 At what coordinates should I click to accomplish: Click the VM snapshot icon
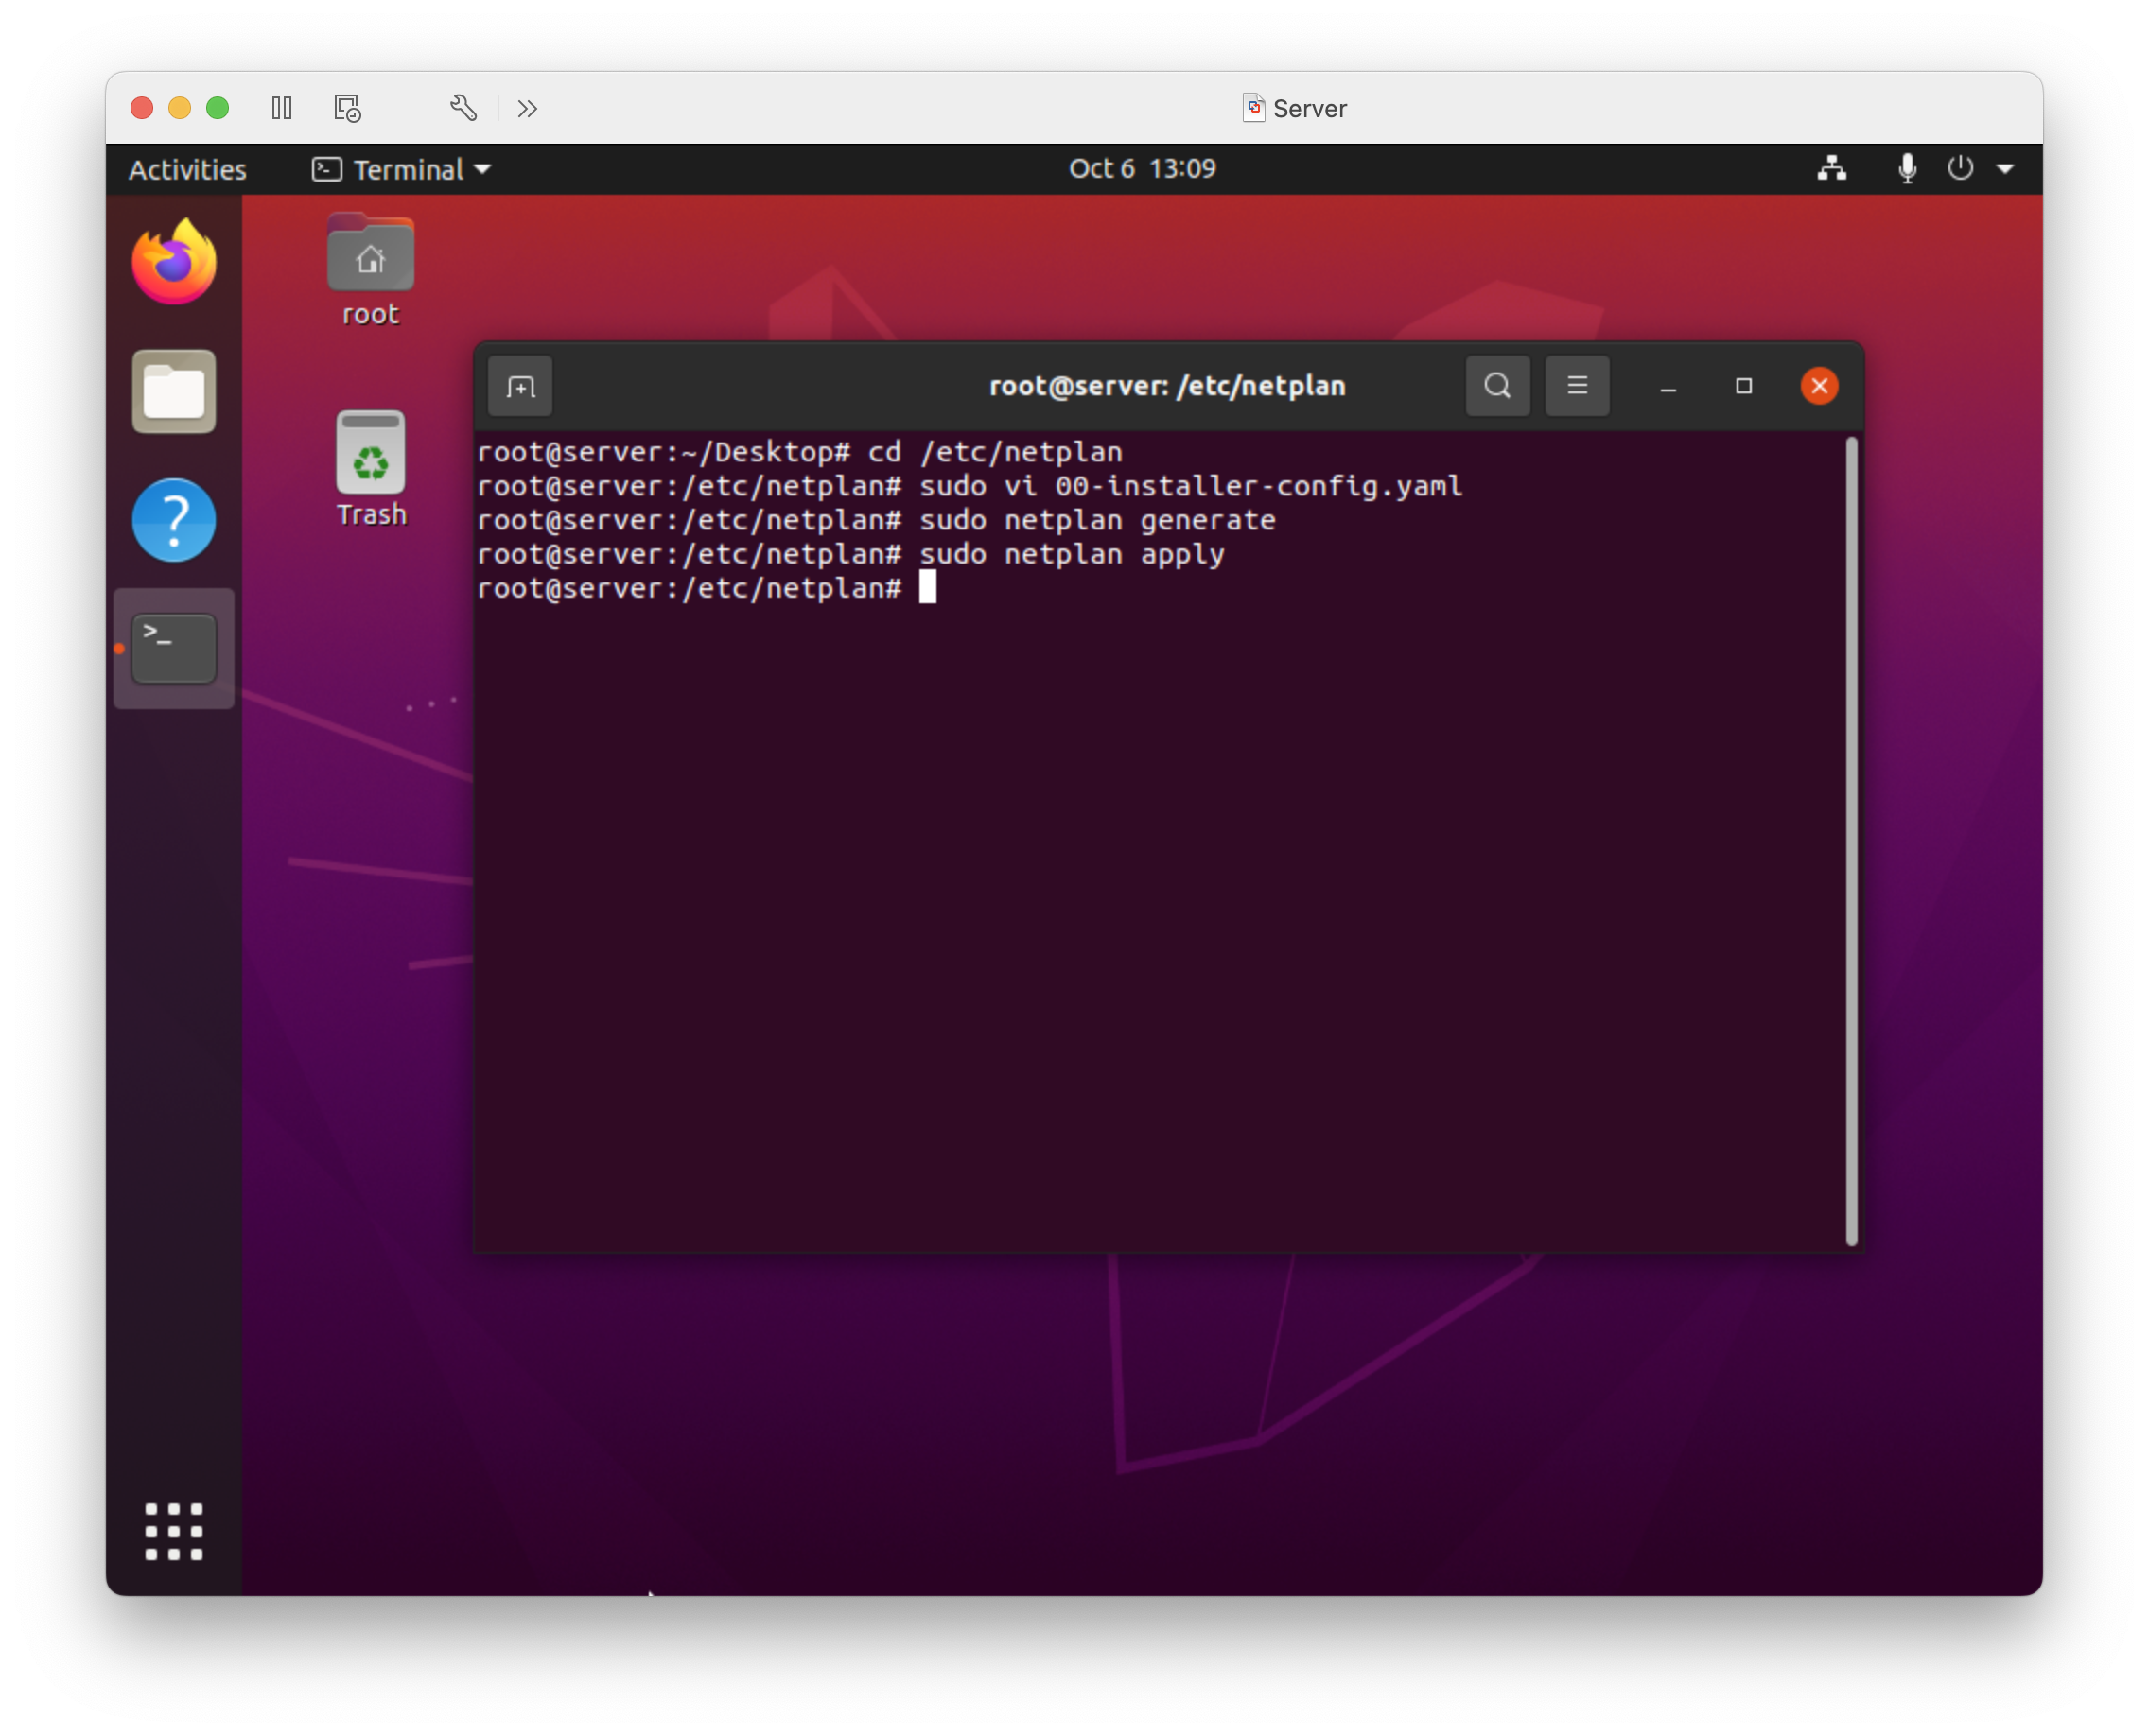tap(347, 108)
